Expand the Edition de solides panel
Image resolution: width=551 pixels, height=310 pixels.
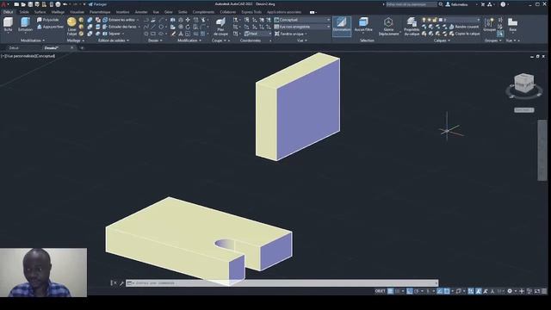point(114,40)
